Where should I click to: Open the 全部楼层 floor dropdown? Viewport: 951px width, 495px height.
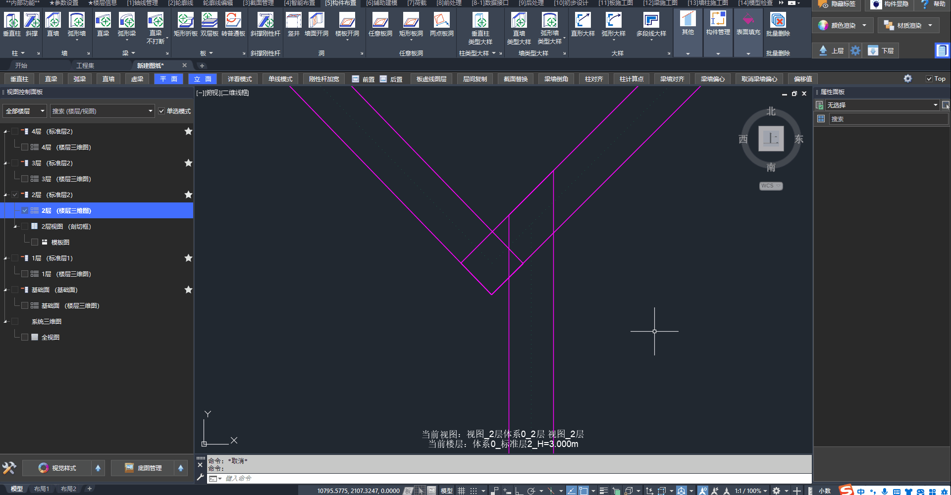[25, 111]
